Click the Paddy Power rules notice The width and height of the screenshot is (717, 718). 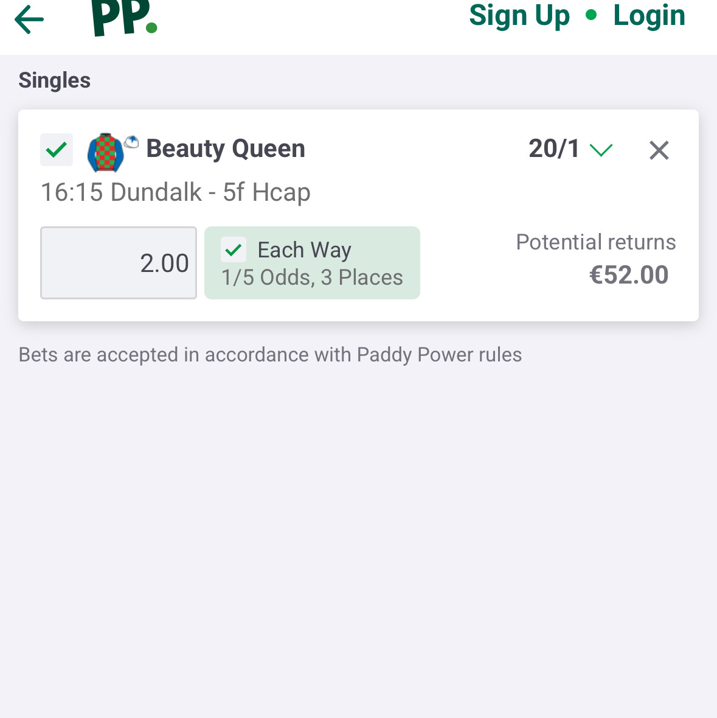(270, 355)
